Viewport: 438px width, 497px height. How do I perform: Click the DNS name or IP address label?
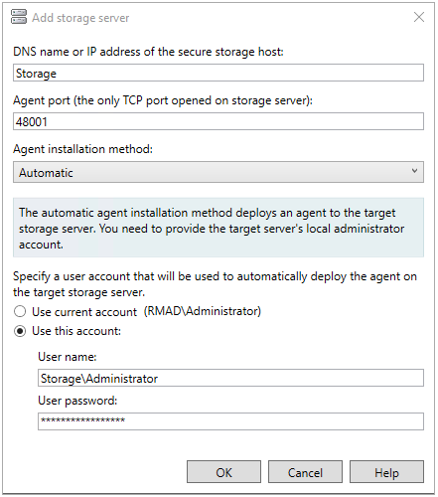[148, 52]
